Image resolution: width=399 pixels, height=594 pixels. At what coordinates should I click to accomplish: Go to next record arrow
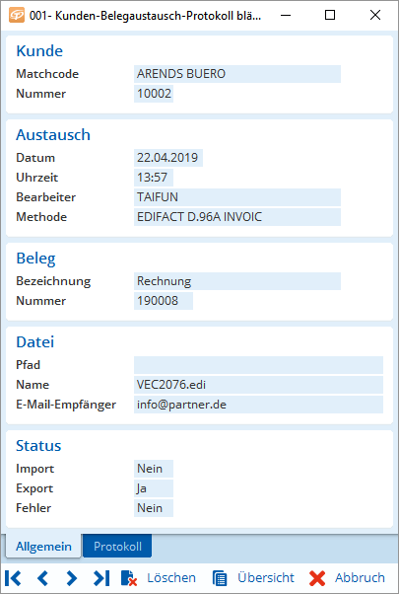(72, 578)
